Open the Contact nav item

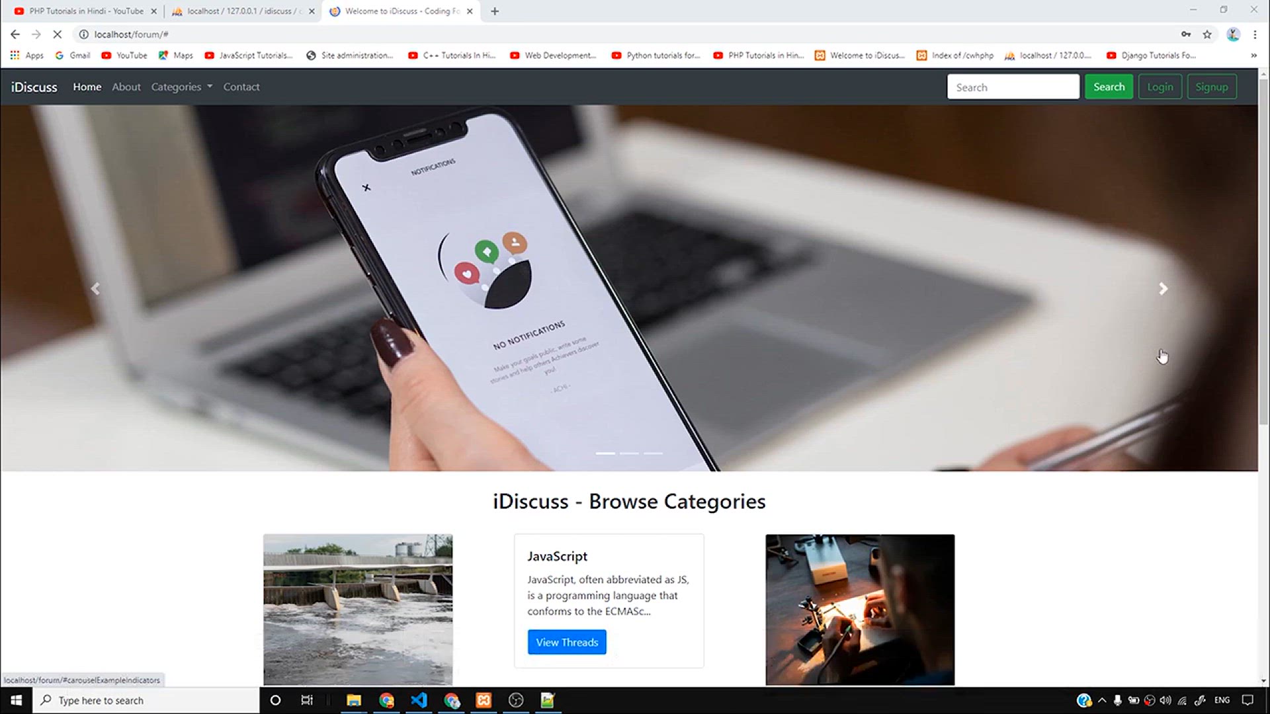pyautogui.click(x=241, y=87)
